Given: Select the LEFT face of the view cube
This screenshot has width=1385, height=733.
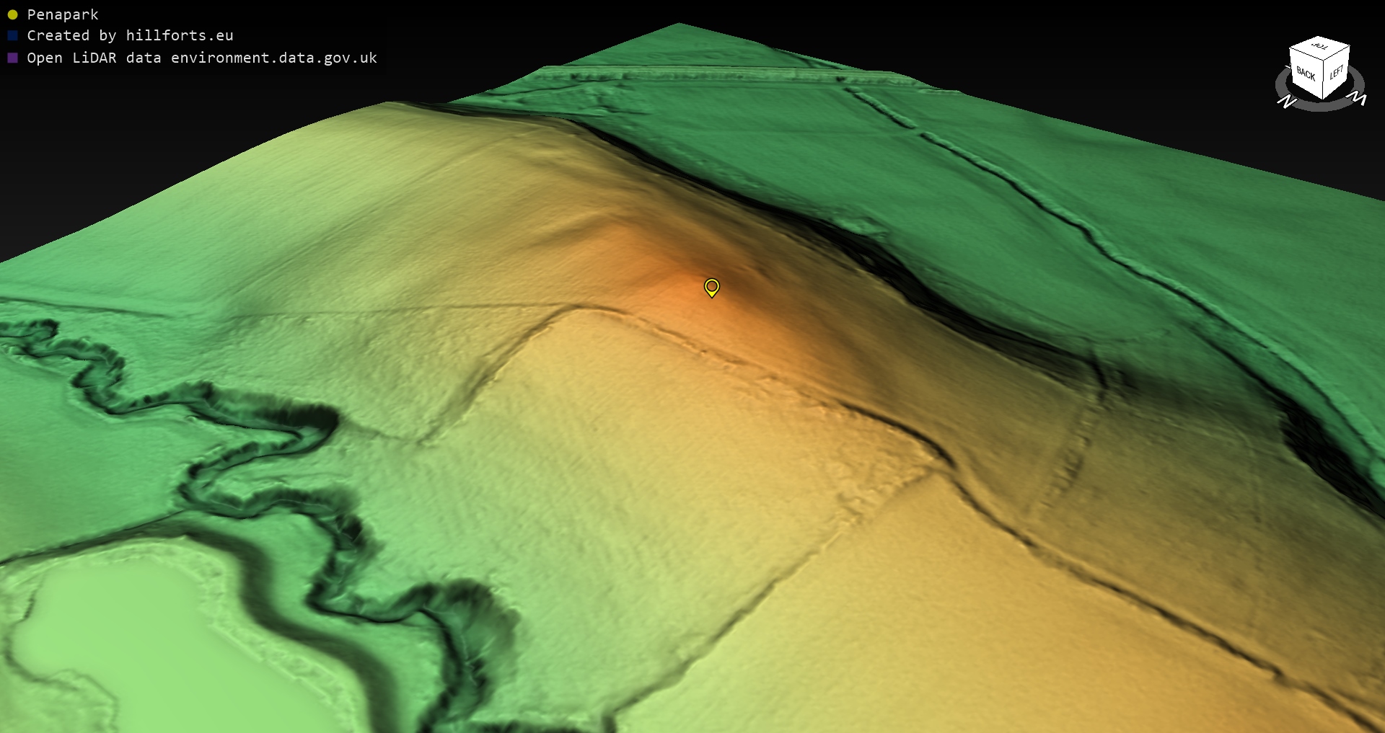Looking at the screenshot, I should [x=1336, y=73].
